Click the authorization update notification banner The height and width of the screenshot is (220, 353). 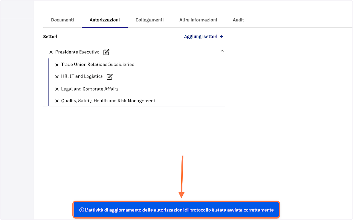click(x=176, y=210)
